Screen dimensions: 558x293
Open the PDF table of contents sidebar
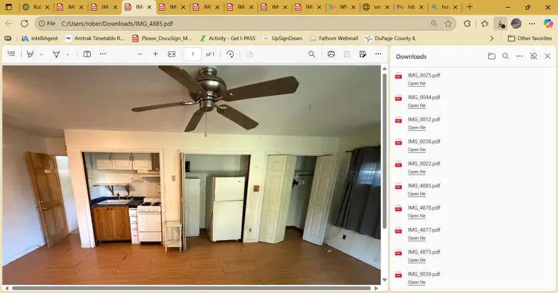11,54
